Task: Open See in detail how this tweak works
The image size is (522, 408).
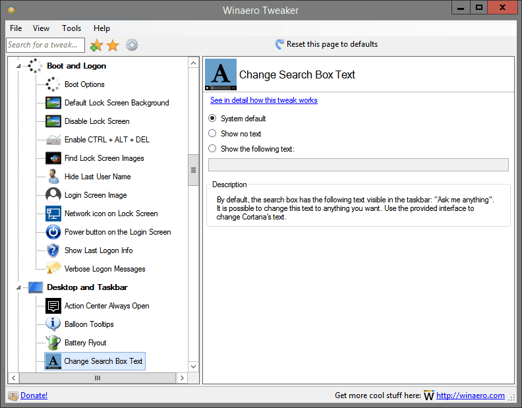Action: [264, 100]
